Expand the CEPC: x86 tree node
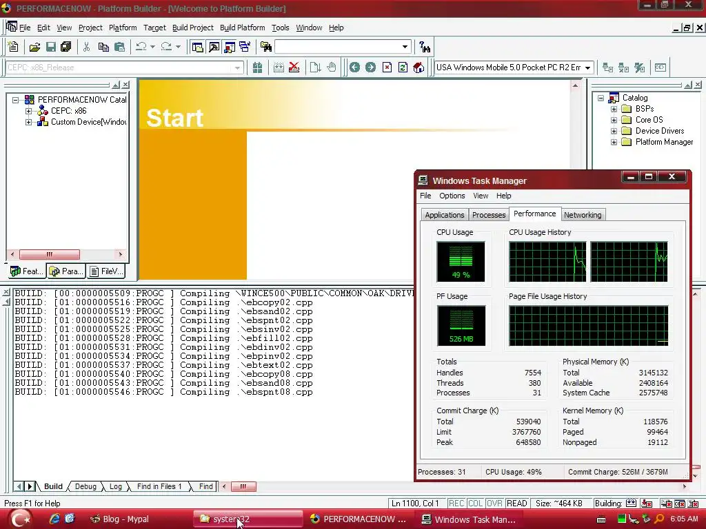 pyautogui.click(x=28, y=111)
